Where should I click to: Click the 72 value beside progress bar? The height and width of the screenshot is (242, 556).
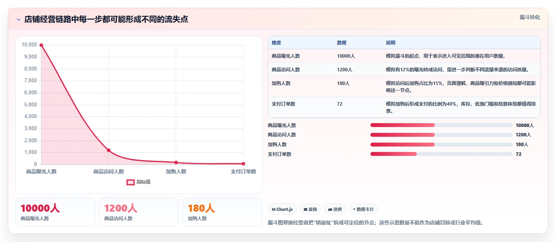click(x=519, y=154)
